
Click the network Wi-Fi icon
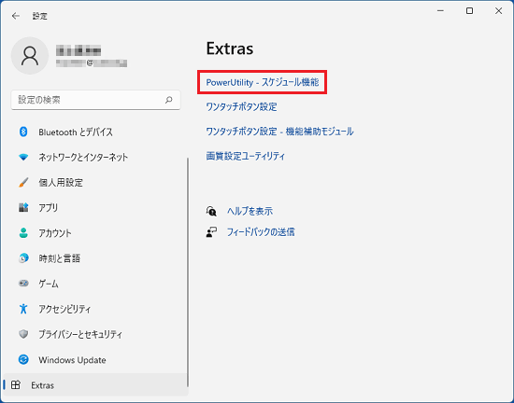click(23, 158)
